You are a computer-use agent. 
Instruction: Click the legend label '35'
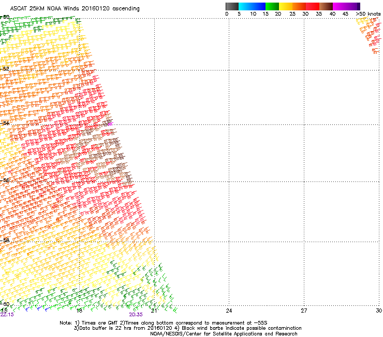tap(319, 14)
